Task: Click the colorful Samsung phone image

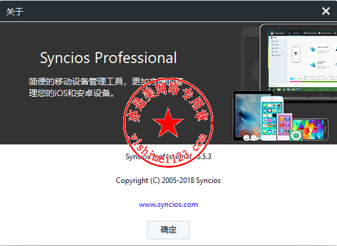Action: click(x=311, y=129)
